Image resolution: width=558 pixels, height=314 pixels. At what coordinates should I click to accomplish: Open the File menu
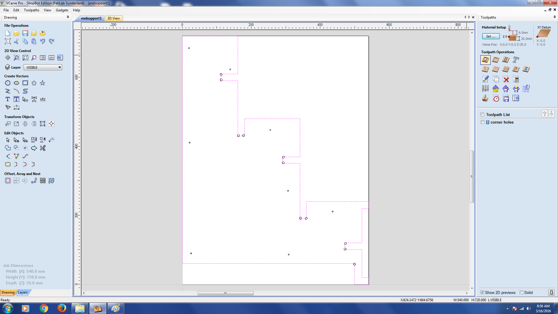coord(6,10)
